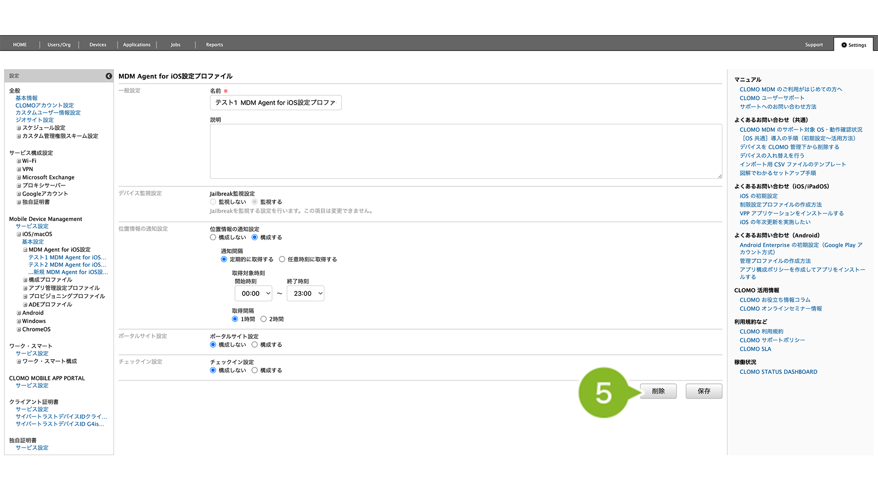Open the CLOMO STATUS DASHBOARD link
The height and width of the screenshot is (494, 878).
[x=778, y=372]
